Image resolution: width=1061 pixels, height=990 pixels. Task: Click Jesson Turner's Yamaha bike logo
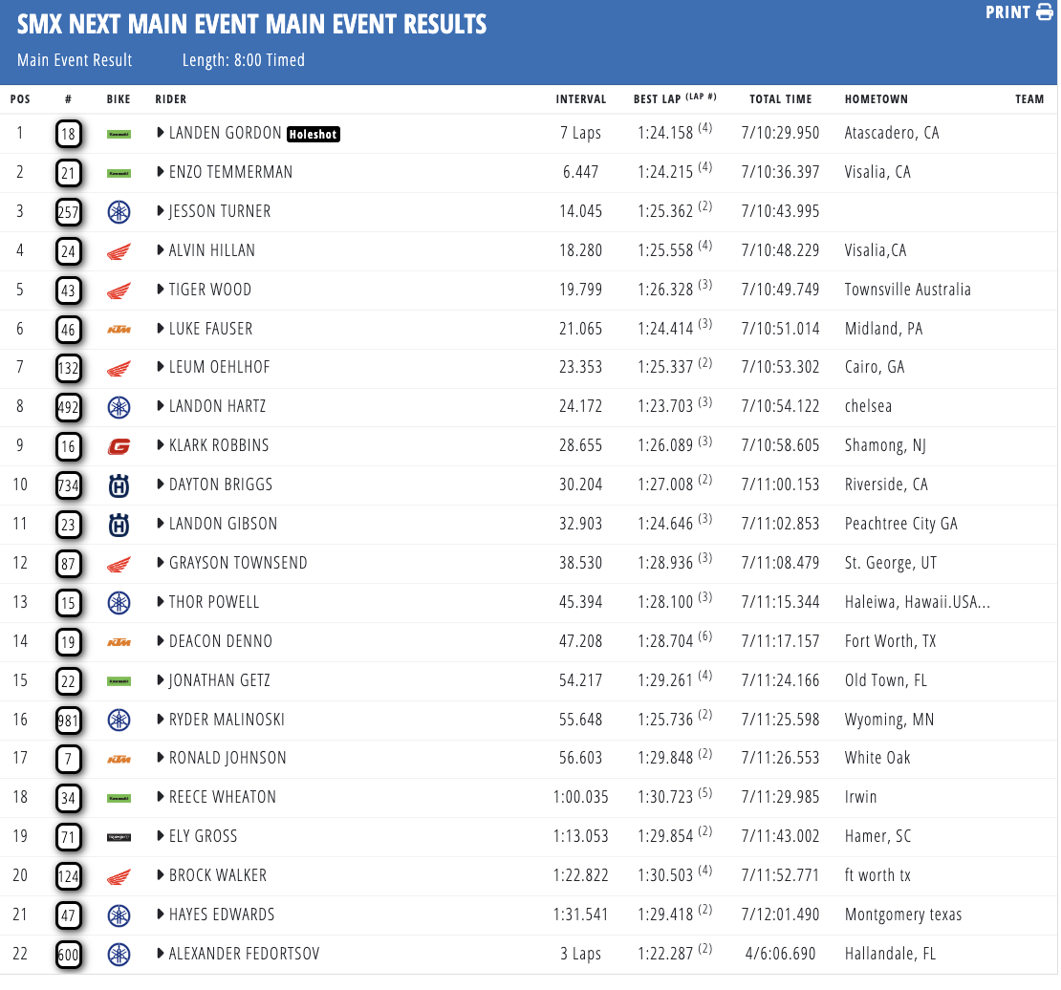tap(119, 212)
